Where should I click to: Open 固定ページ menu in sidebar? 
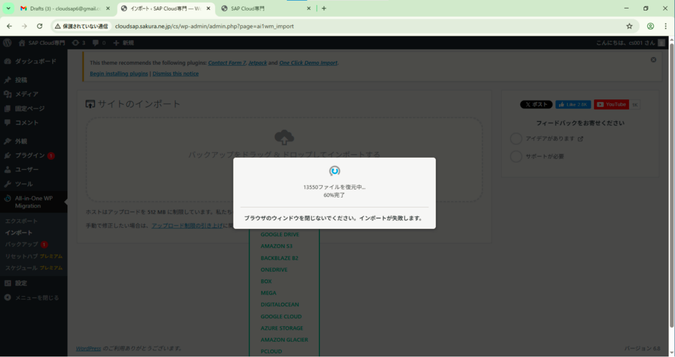33,108
